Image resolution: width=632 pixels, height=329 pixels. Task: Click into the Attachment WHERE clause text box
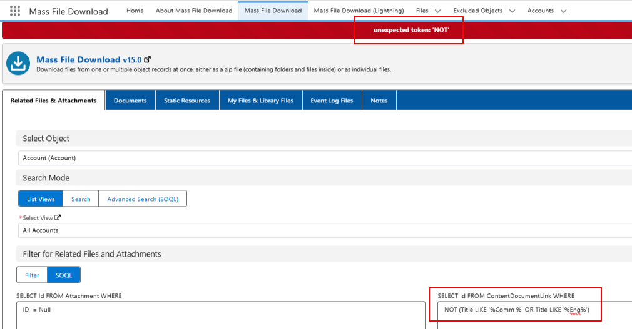point(220,316)
